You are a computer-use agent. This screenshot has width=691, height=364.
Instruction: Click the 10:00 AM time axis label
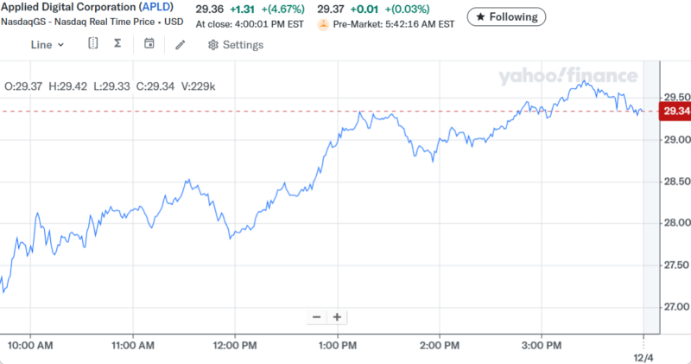(x=30, y=344)
